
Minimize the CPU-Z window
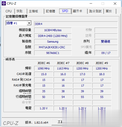pyautogui.click(x=91, y=4)
